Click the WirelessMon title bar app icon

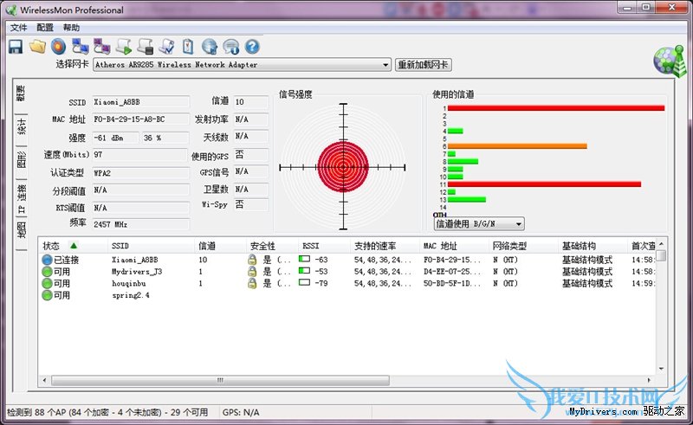point(11,10)
